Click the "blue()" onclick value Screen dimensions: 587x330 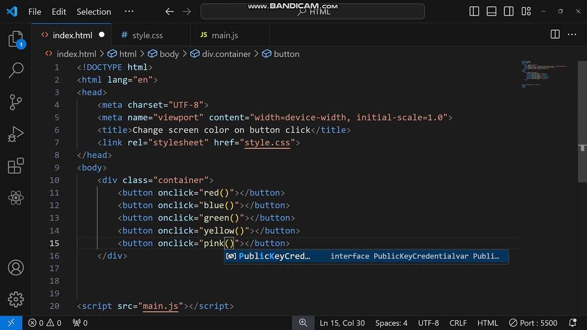point(219,205)
